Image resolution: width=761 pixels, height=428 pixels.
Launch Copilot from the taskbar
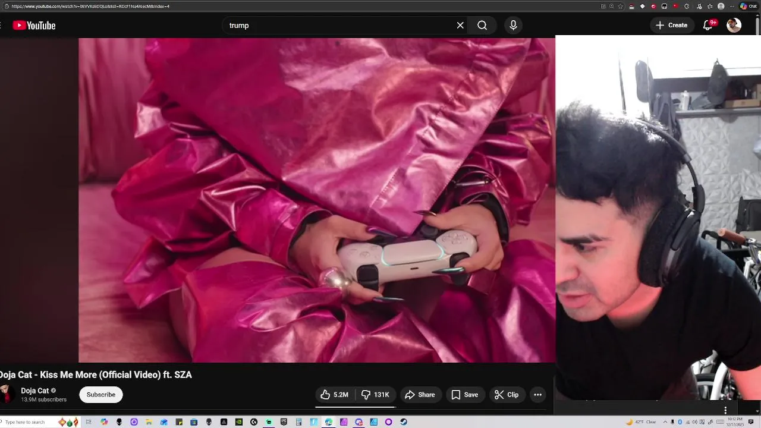point(104,422)
